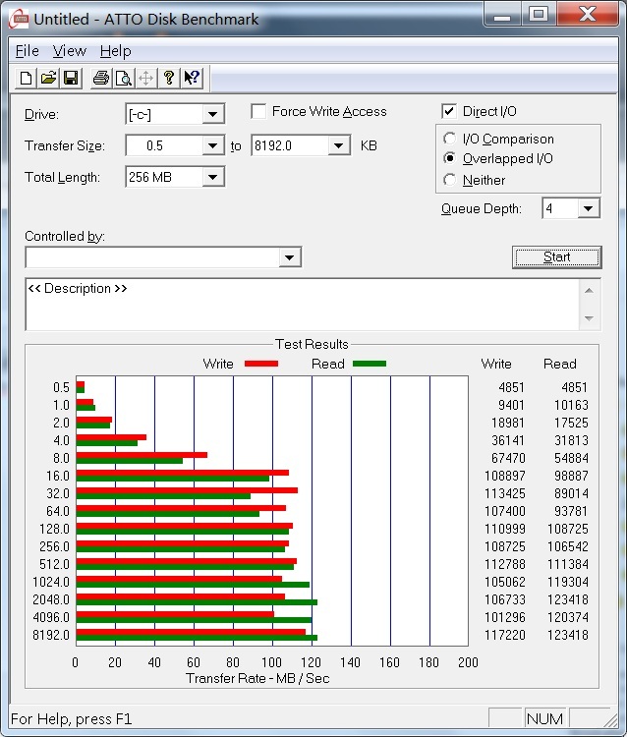Expand the Controlled by combo box
627x737 pixels.
coord(289,257)
